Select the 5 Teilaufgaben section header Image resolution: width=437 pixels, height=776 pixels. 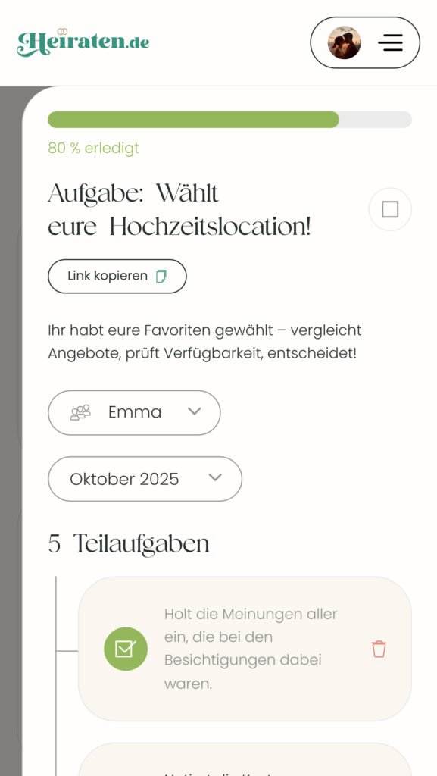point(129,543)
